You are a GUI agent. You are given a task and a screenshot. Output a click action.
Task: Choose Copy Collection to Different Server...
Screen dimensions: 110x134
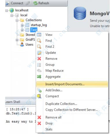[72, 110]
